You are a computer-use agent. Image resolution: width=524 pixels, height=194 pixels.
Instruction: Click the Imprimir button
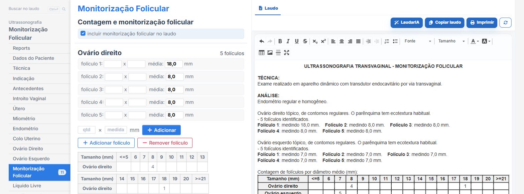482,22
